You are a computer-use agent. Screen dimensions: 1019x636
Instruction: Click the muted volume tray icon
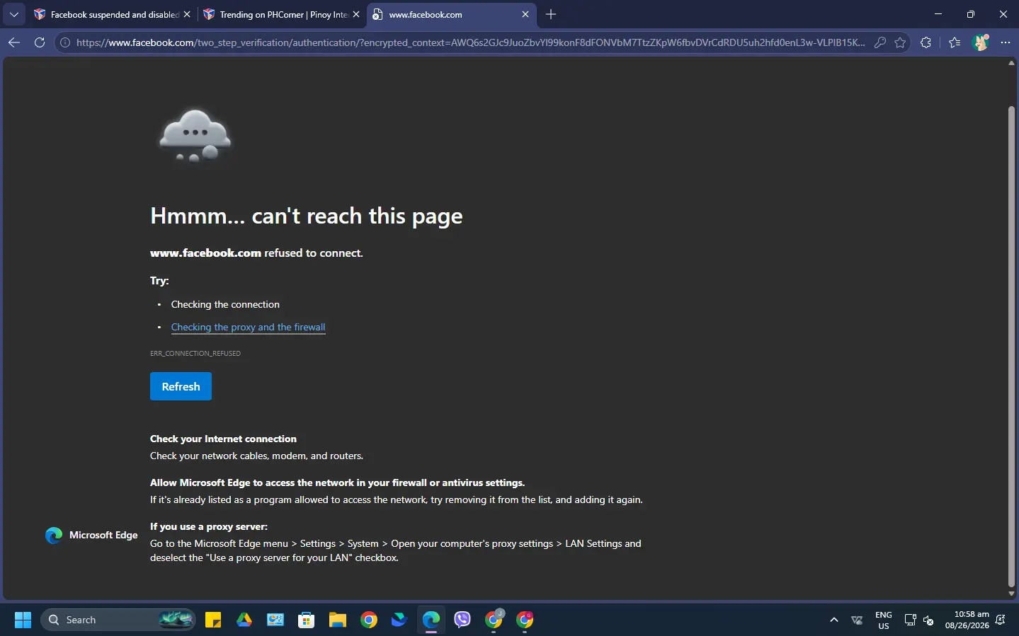tap(928, 620)
